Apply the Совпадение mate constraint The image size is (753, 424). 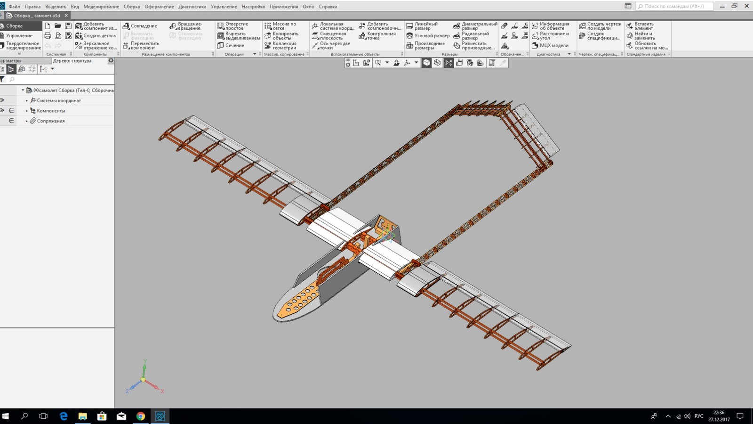click(140, 26)
